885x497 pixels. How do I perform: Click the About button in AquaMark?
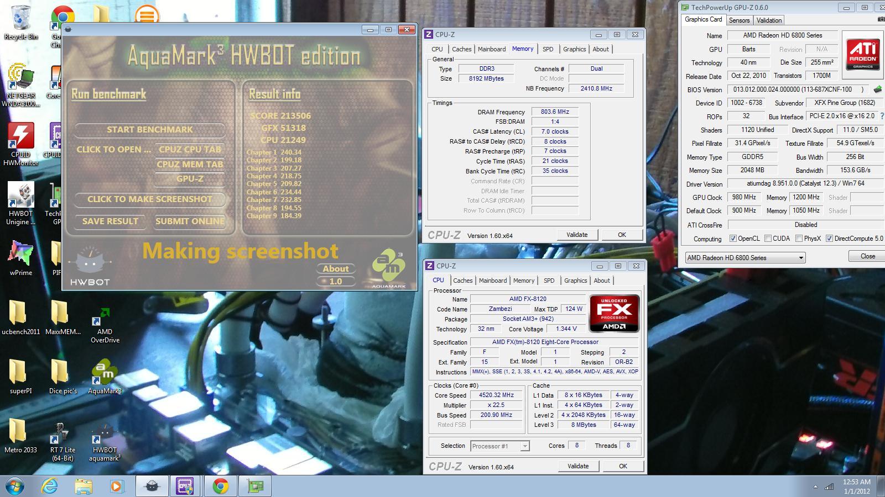coord(336,269)
